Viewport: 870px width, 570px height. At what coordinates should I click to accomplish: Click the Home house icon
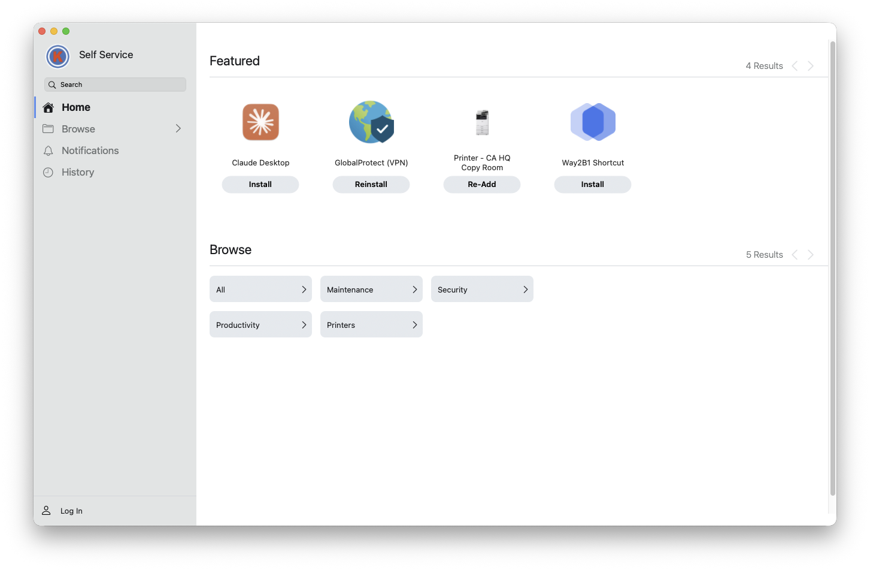pos(48,107)
